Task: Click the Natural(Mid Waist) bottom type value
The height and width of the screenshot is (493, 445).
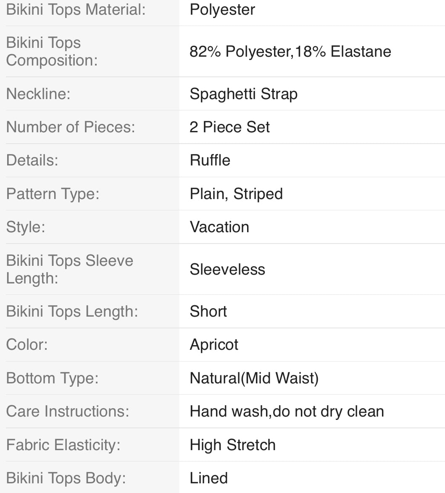Action: (x=254, y=378)
